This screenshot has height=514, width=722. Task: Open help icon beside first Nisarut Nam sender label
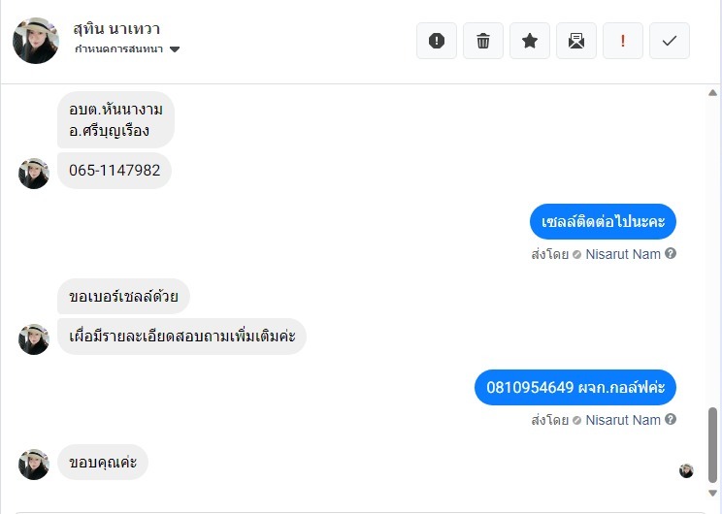coord(671,253)
